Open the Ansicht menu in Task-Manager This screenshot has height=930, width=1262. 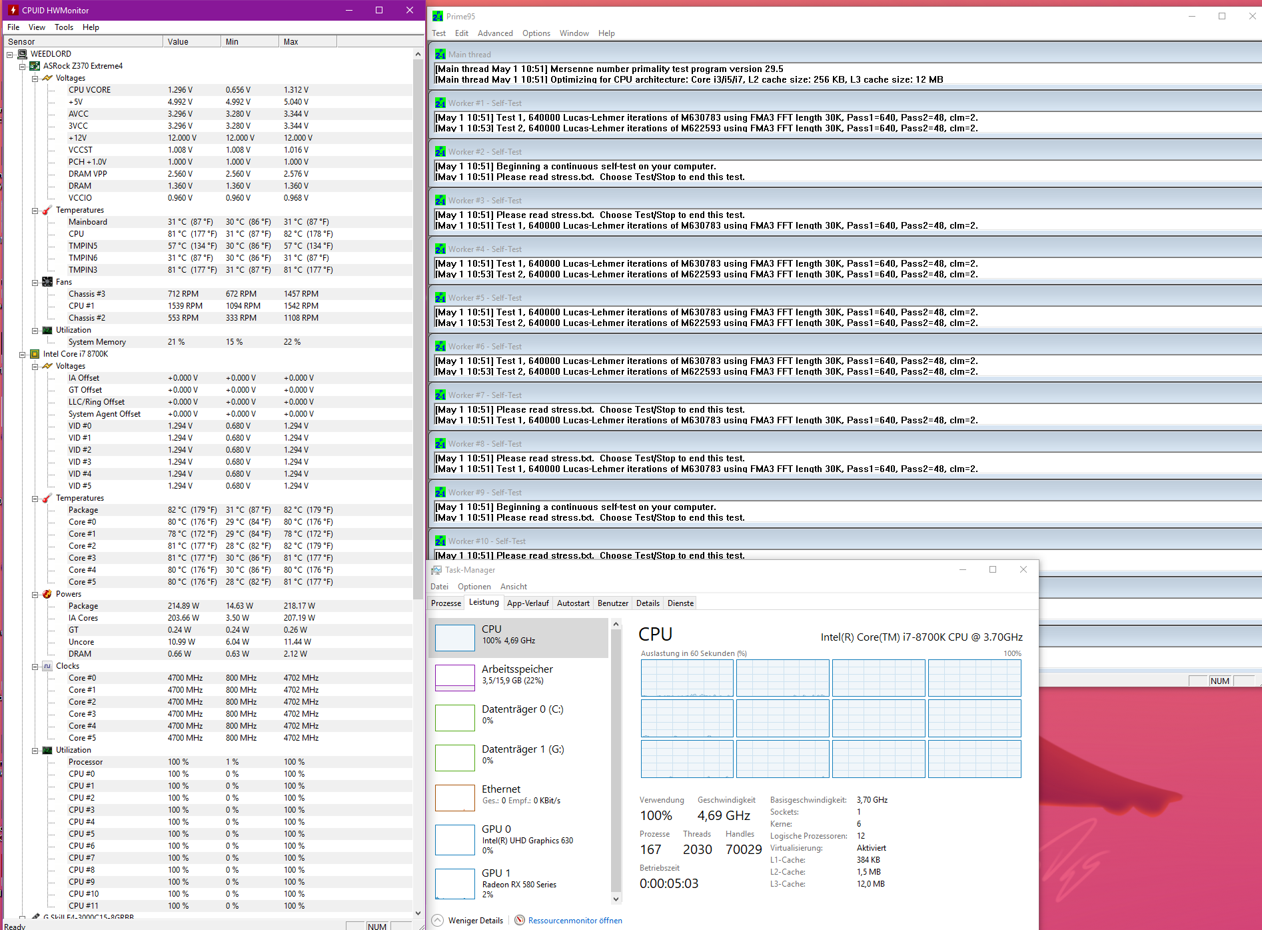click(x=514, y=587)
